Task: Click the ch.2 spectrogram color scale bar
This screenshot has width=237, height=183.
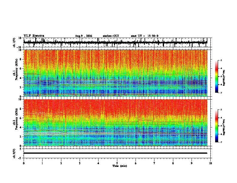Action: click(217, 126)
